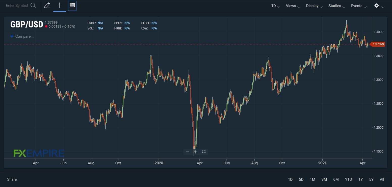Screen dimensions: 392x187
Task: Click the Share button
Action: point(12,179)
